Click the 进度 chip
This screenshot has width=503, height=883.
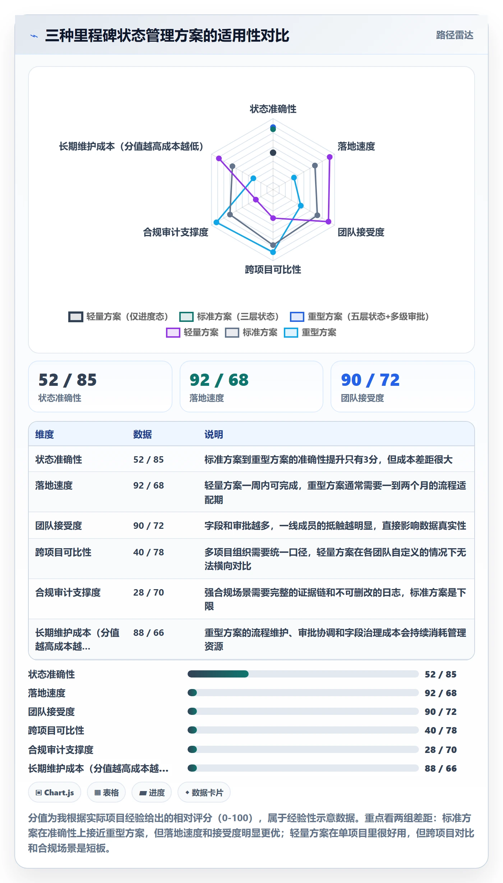pyautogui.click(x=152, y=792)
